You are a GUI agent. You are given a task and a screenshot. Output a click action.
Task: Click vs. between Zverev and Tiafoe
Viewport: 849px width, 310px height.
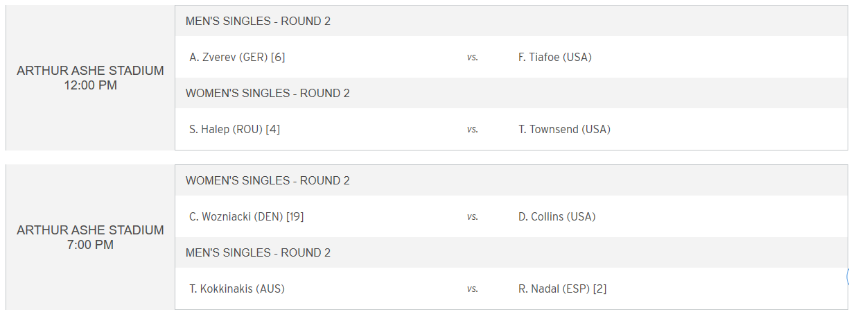472,58
